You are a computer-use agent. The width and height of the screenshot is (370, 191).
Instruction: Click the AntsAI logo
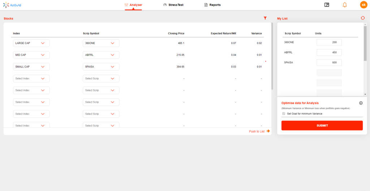coord(12,5)
